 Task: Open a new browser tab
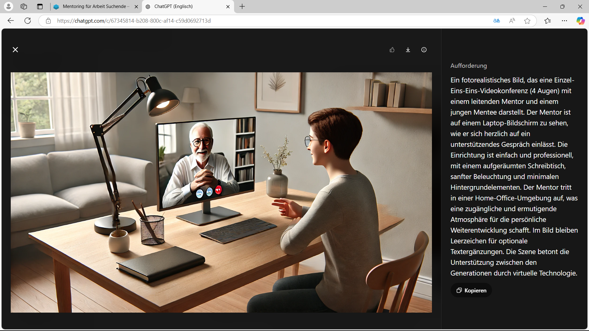[x=242, y=6]
